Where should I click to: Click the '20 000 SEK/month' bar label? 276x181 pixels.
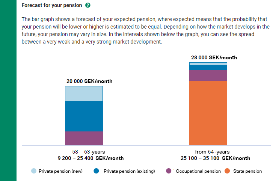(89, 81)
